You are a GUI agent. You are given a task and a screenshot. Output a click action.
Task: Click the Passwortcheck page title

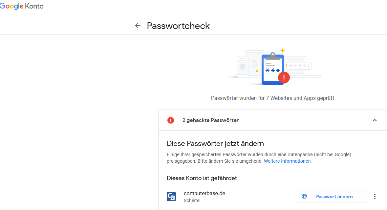point(178,26)
